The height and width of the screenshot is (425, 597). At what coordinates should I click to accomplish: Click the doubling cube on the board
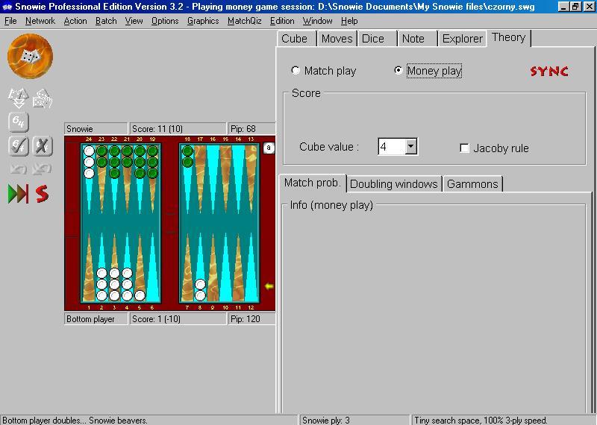tap(269, 148)
